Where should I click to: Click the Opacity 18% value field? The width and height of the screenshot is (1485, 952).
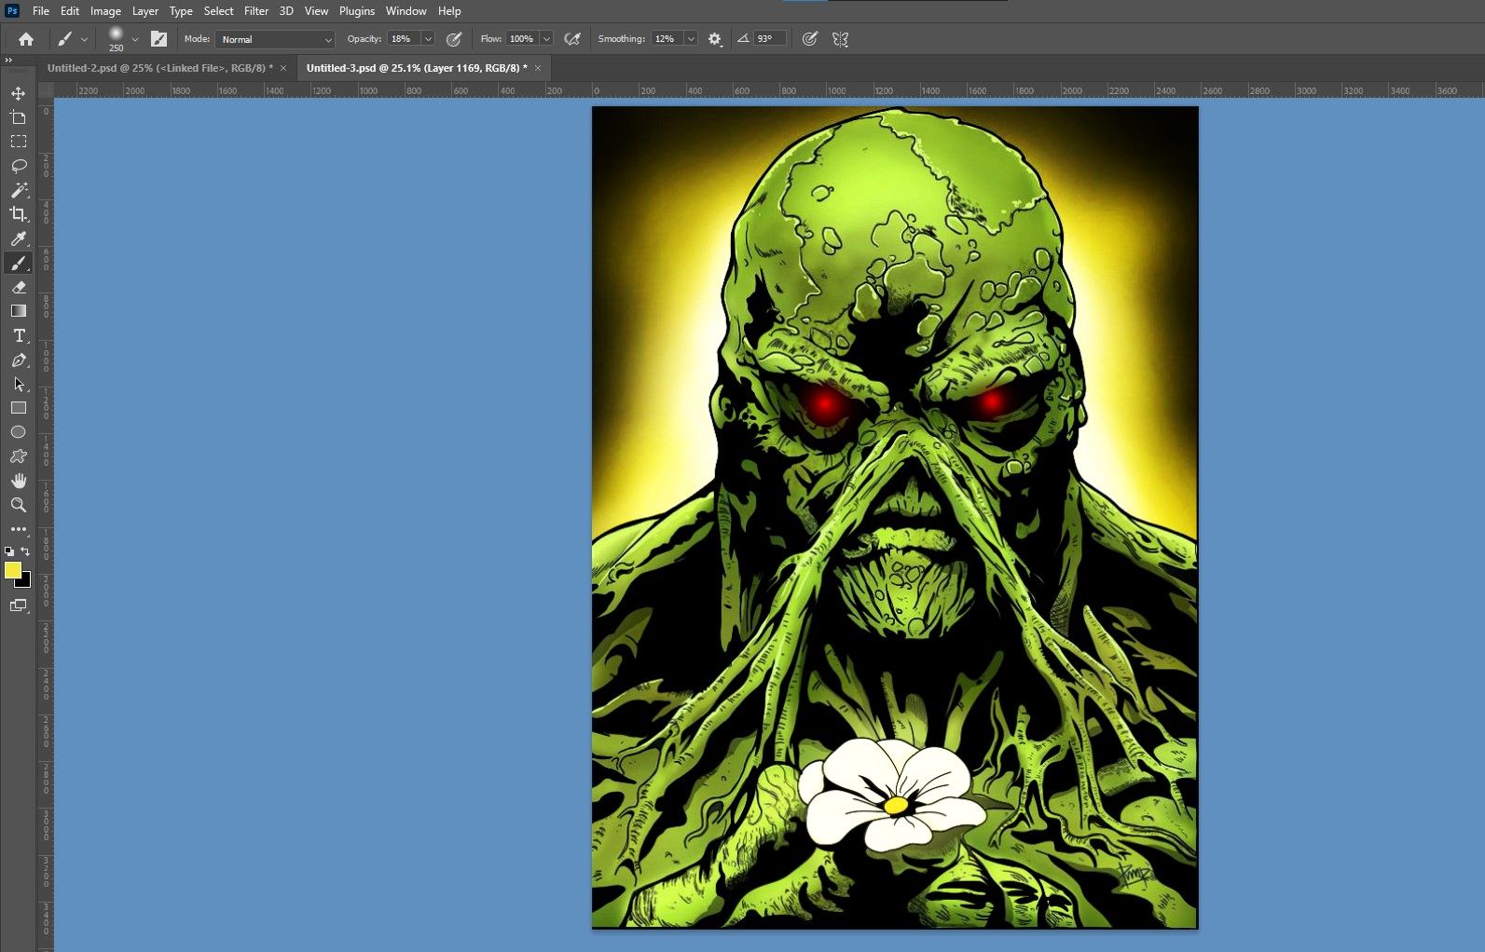(404, 39)
